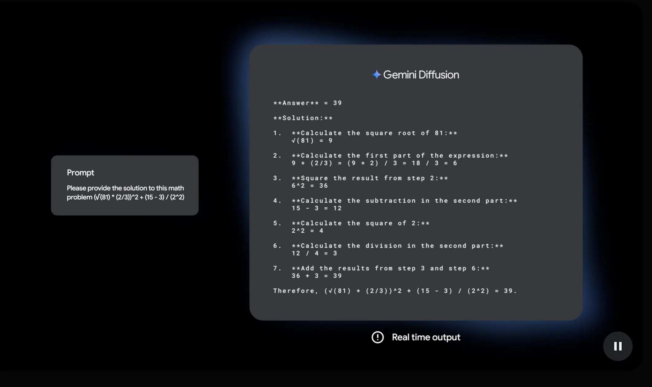Select the Prompt panel on the left

(x=125, y=185)
